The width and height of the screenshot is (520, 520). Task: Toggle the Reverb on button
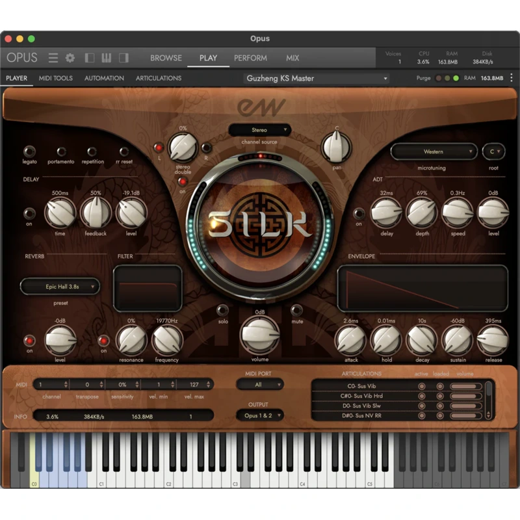click(29, 341)
